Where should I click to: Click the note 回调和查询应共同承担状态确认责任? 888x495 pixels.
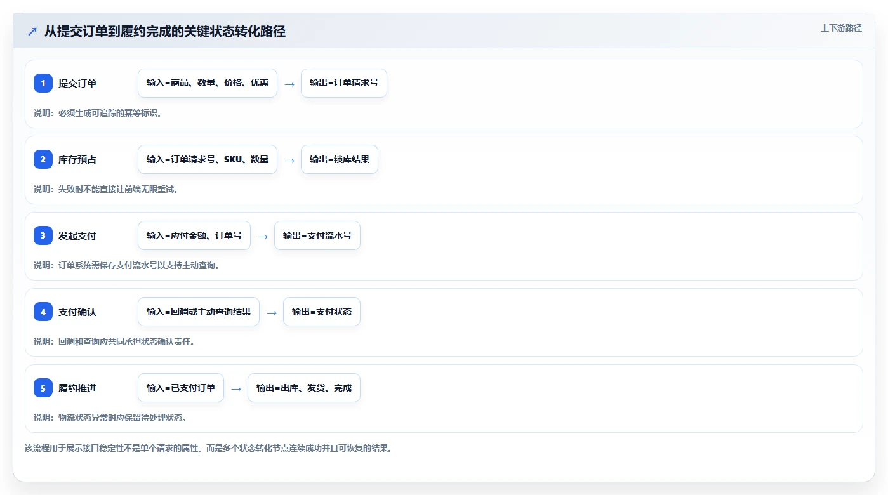pyautogui.click(x=114, y=341)
